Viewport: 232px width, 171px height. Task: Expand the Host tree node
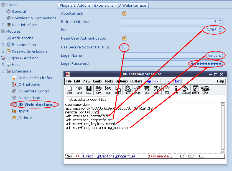coord(3,64)
